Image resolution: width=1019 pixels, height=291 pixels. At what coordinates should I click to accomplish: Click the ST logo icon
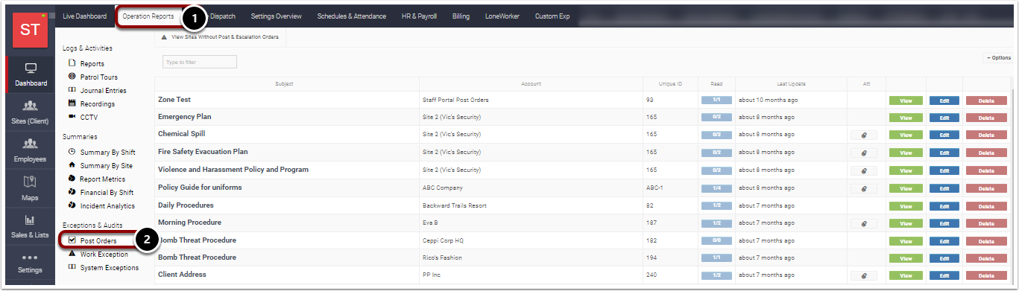31,30
